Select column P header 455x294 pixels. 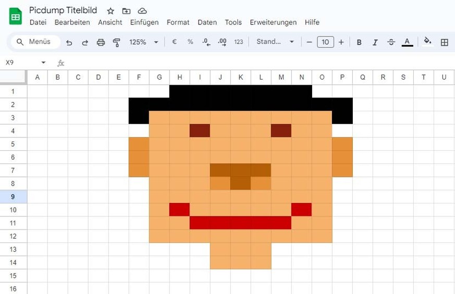[342, 78]
